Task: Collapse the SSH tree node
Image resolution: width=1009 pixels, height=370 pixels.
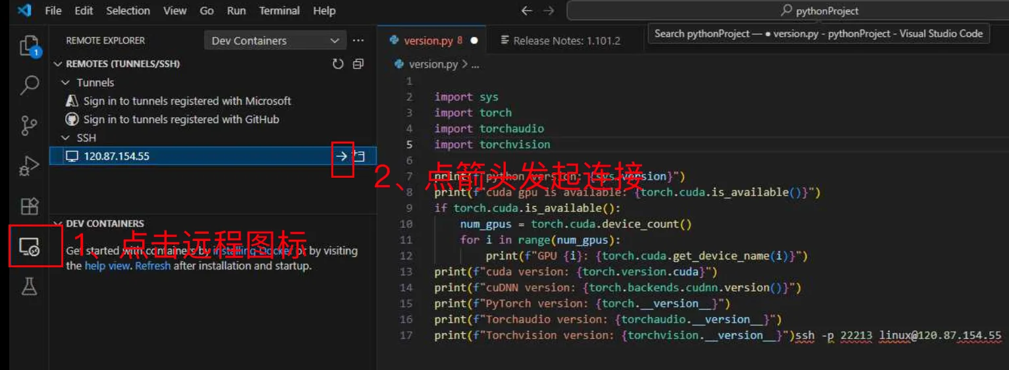Action: pos(65,138)
